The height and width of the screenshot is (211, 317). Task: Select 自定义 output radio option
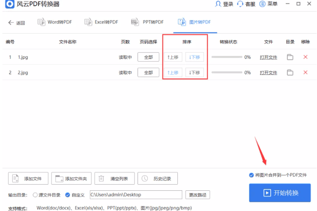pyautogui.click(x=67, y=195)
